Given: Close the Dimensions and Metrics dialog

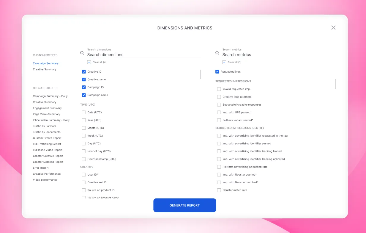Looking at the screenshot, I should click(x=333, y=28).
